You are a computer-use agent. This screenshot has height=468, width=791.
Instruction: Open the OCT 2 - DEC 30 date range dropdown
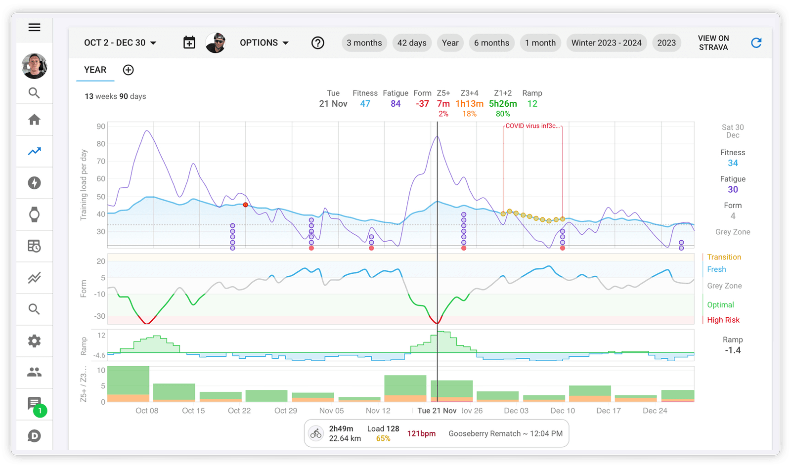click(x=120, y=43)
